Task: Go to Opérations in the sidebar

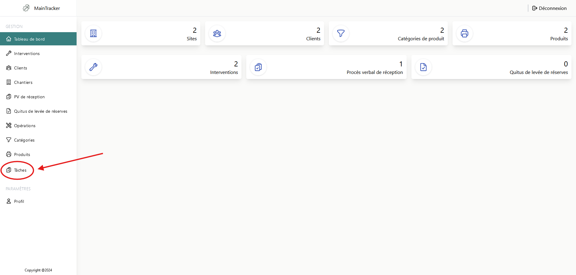Action: coord(25,126)
